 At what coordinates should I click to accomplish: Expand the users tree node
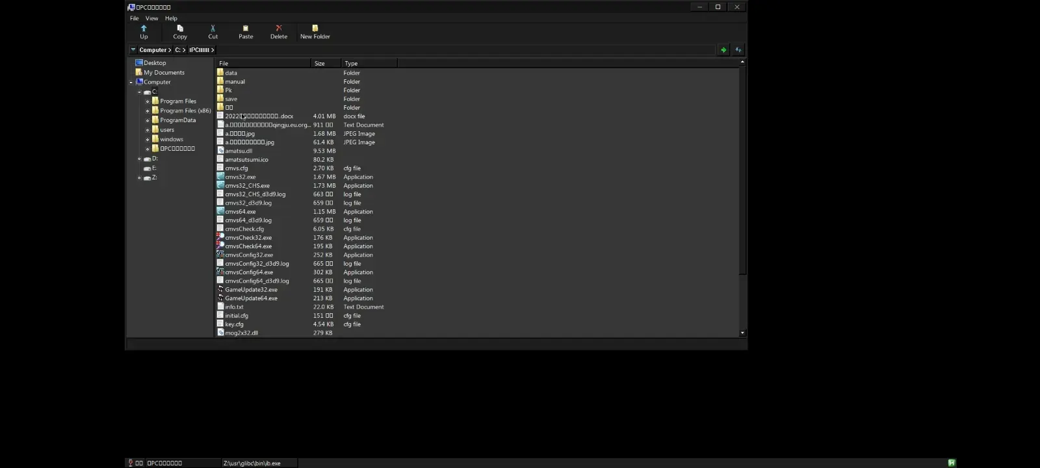[148, 130]
